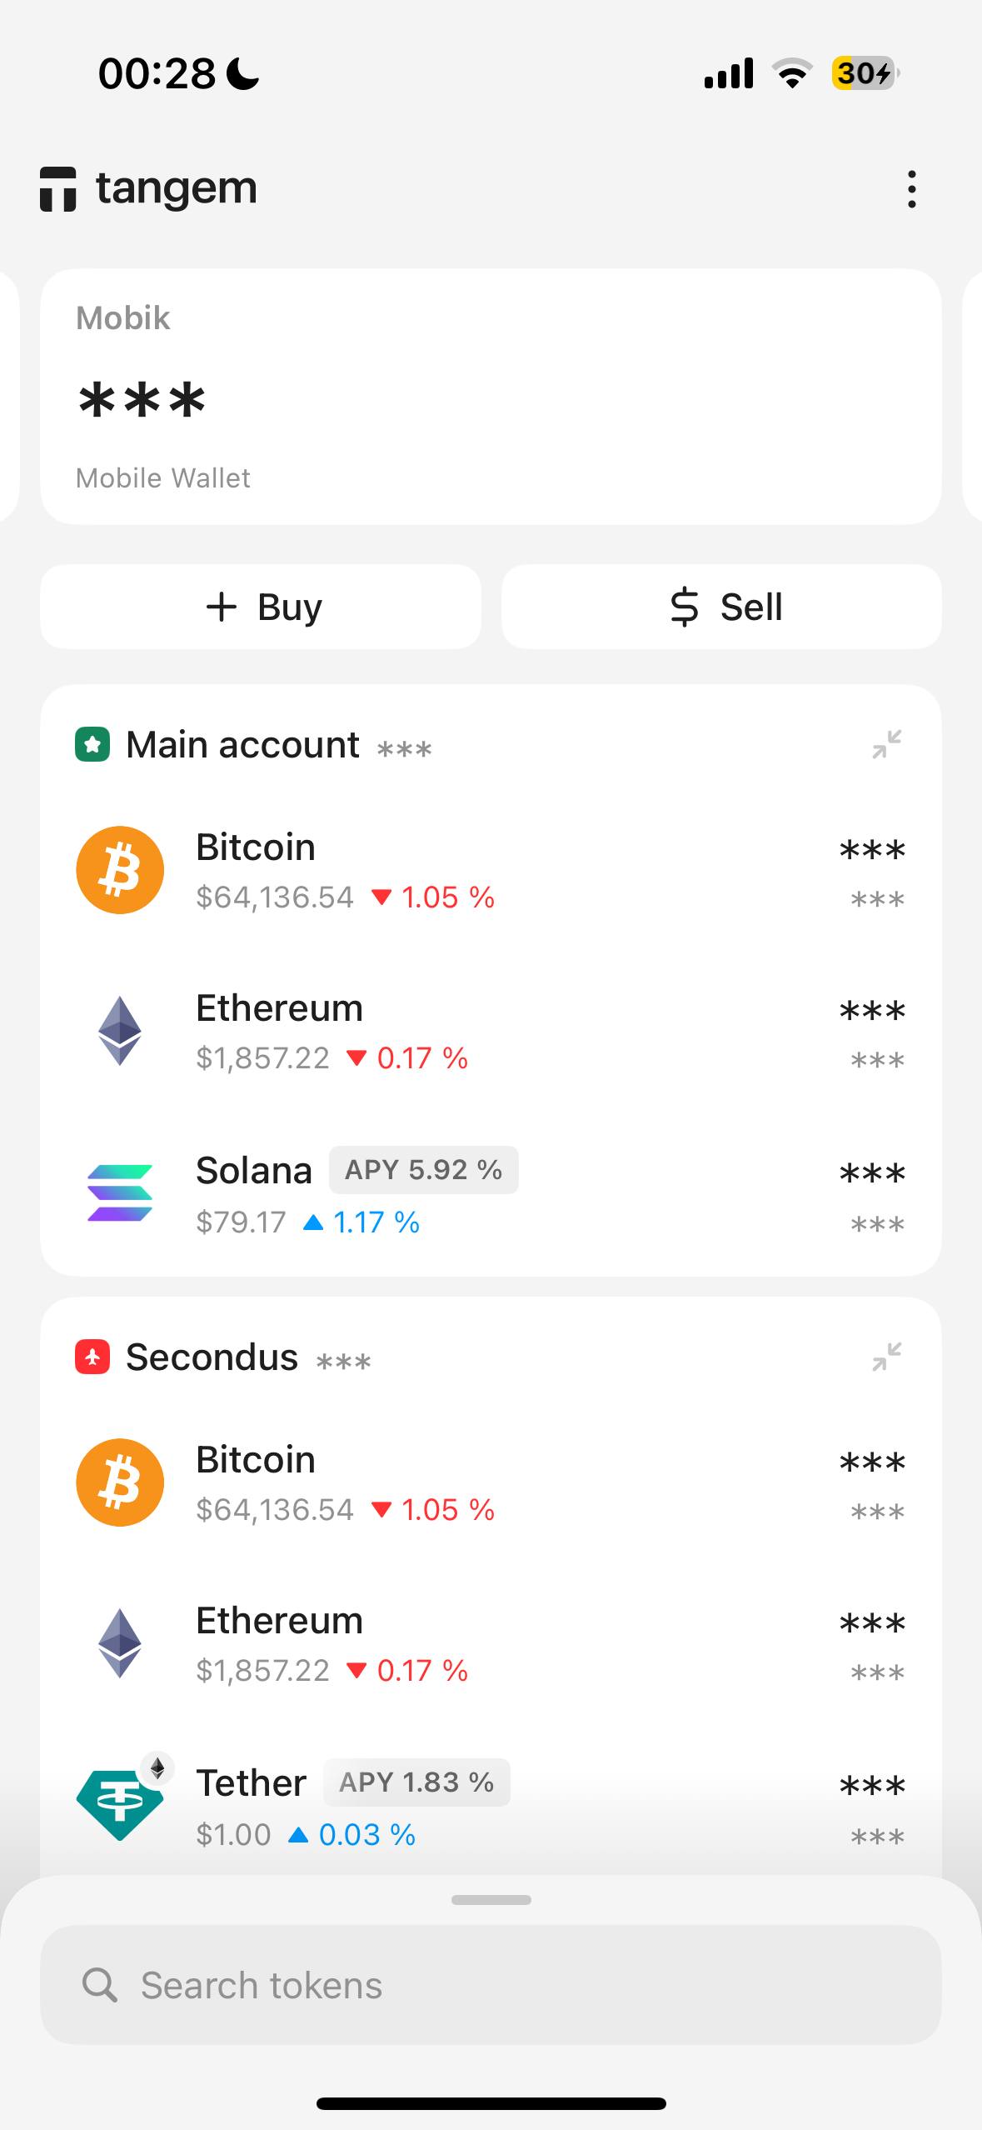
Task: Open Ethereum row in Secondus account
Action: point(491,1643)
